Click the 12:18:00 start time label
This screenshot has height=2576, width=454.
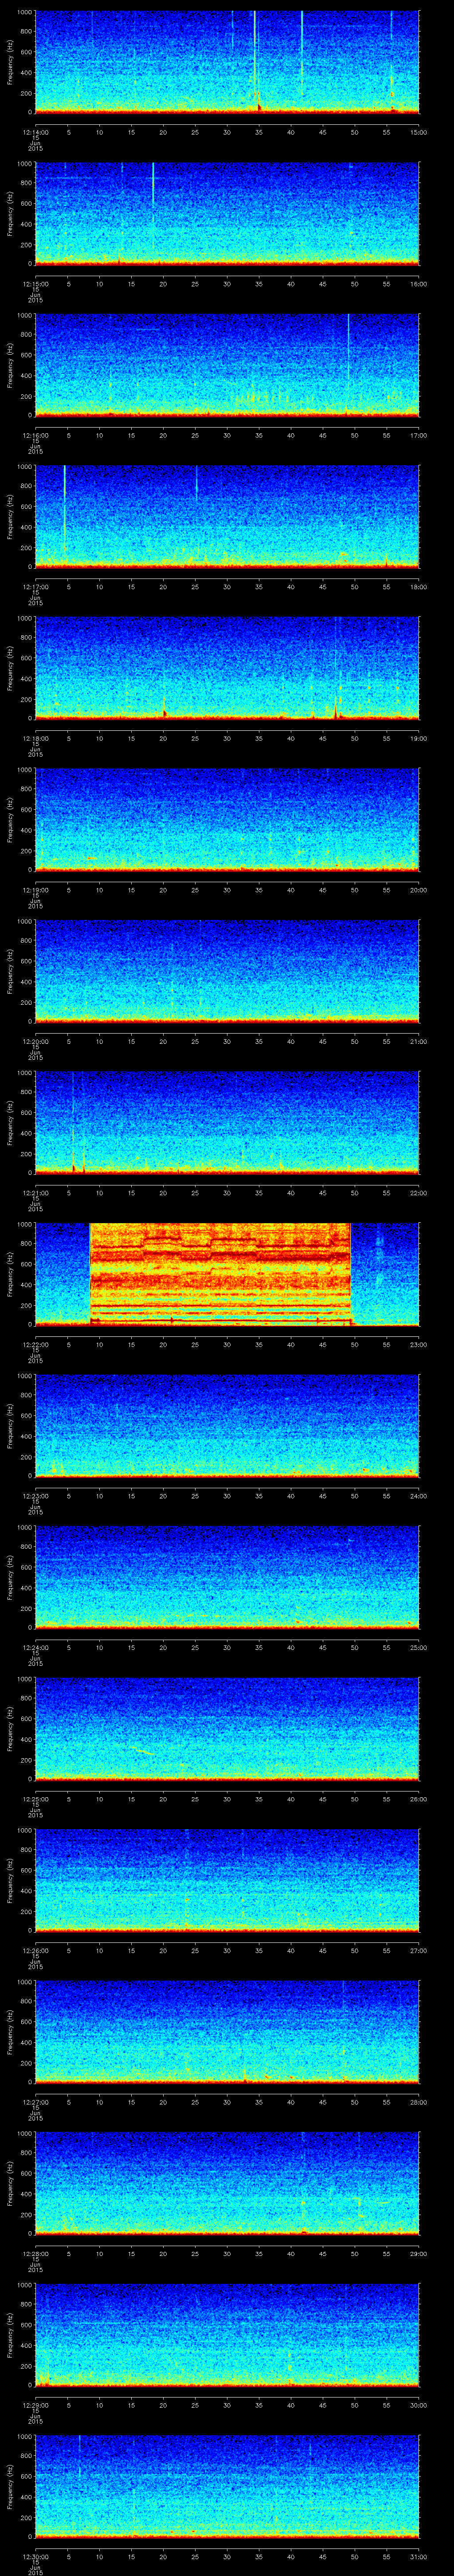click(35, 738)
